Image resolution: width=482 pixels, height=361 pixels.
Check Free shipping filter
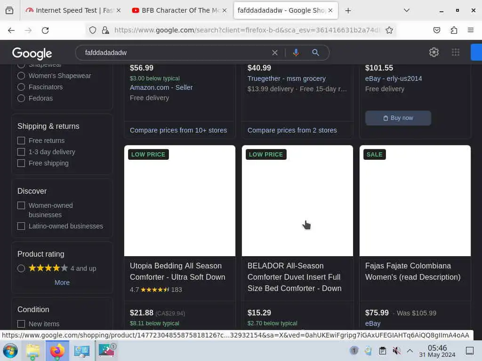coord(21,163)
